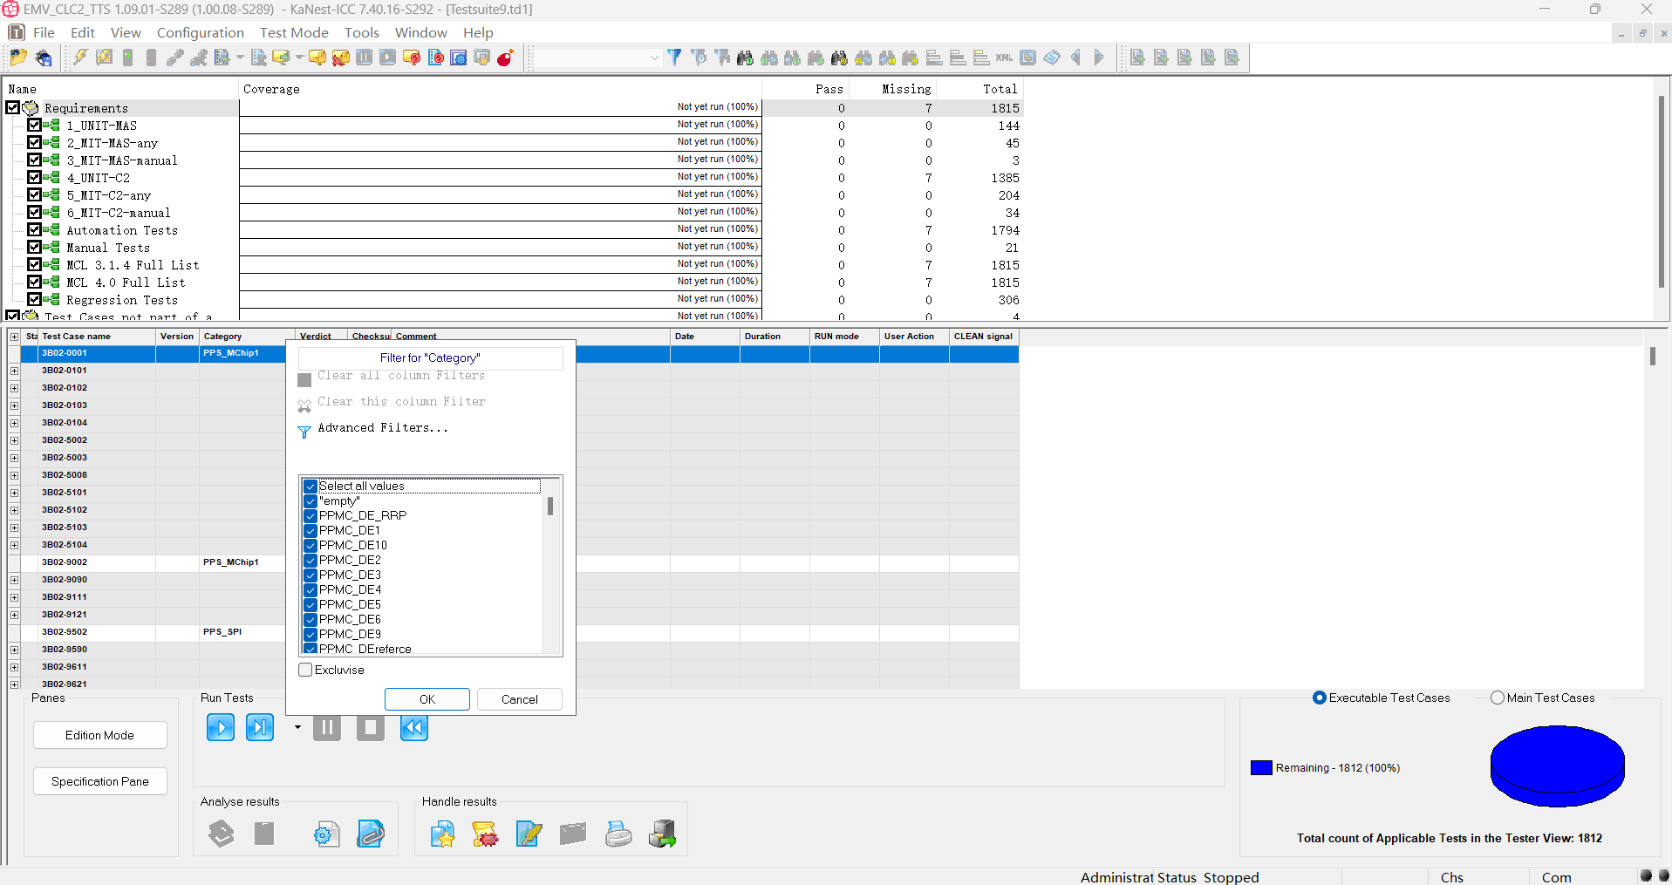Open the Test Mode menu
1672x885 pixels.
coord(294,32)
